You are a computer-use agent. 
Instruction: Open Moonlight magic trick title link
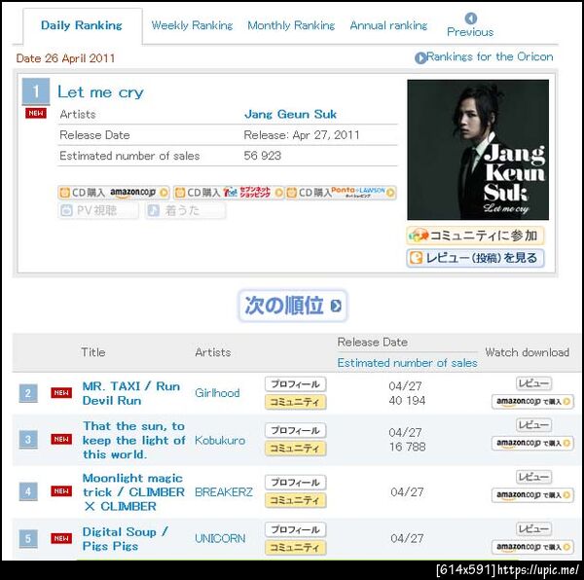point(133,492)
